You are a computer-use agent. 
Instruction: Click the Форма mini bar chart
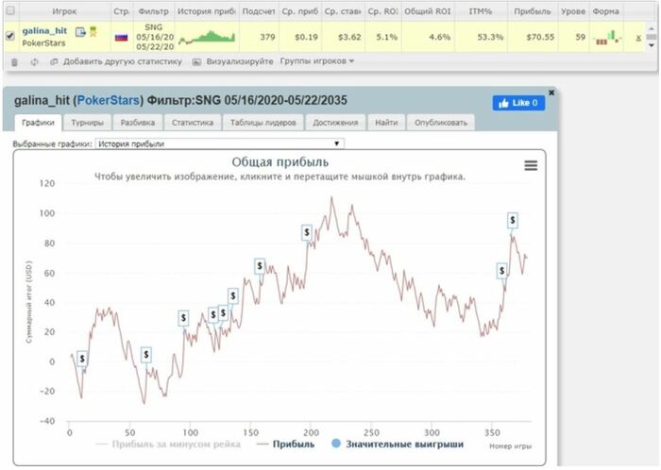click(607, 37)
